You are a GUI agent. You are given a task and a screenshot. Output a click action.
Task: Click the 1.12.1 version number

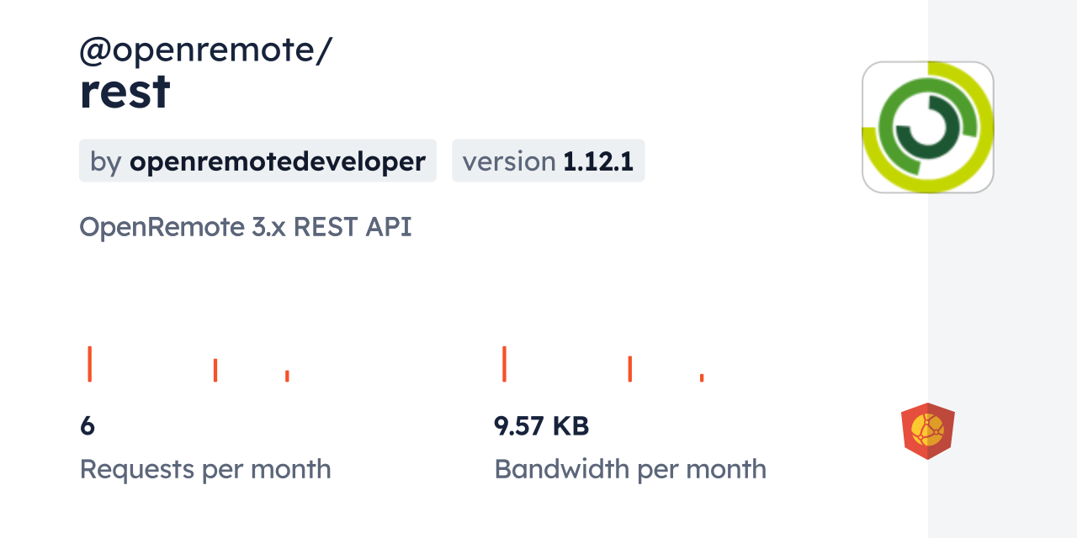(597, 161)
